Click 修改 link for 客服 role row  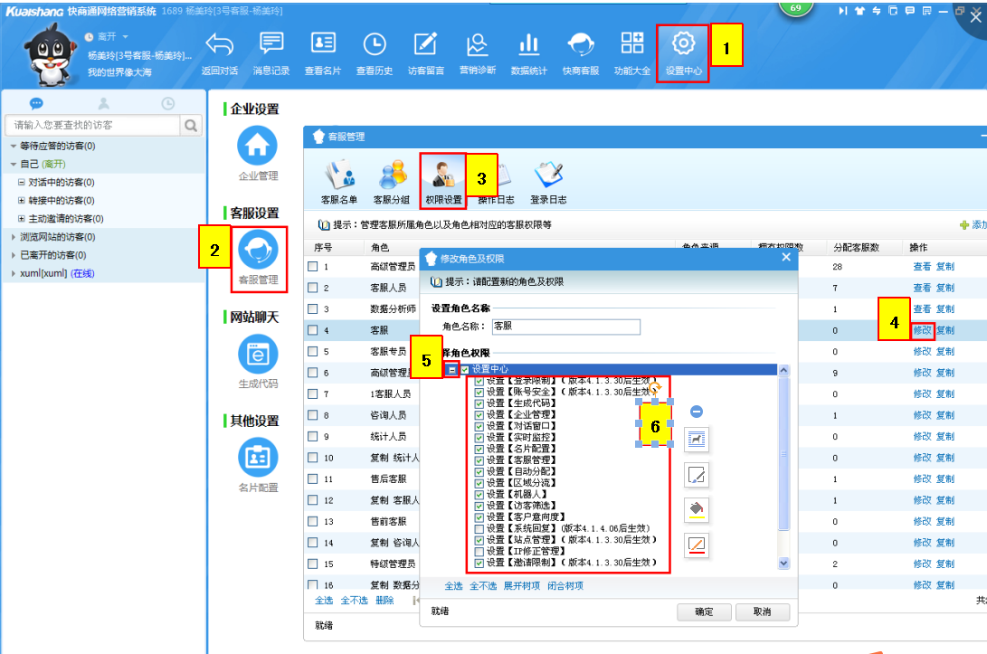coord(921,330)
